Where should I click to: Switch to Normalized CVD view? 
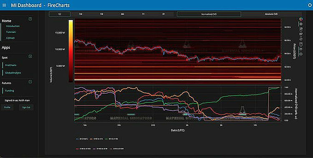pos(209,14)
